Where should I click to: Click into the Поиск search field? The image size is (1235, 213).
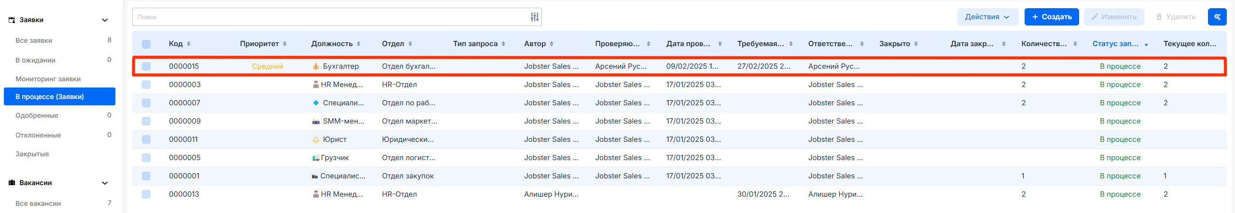coord(328,17)
